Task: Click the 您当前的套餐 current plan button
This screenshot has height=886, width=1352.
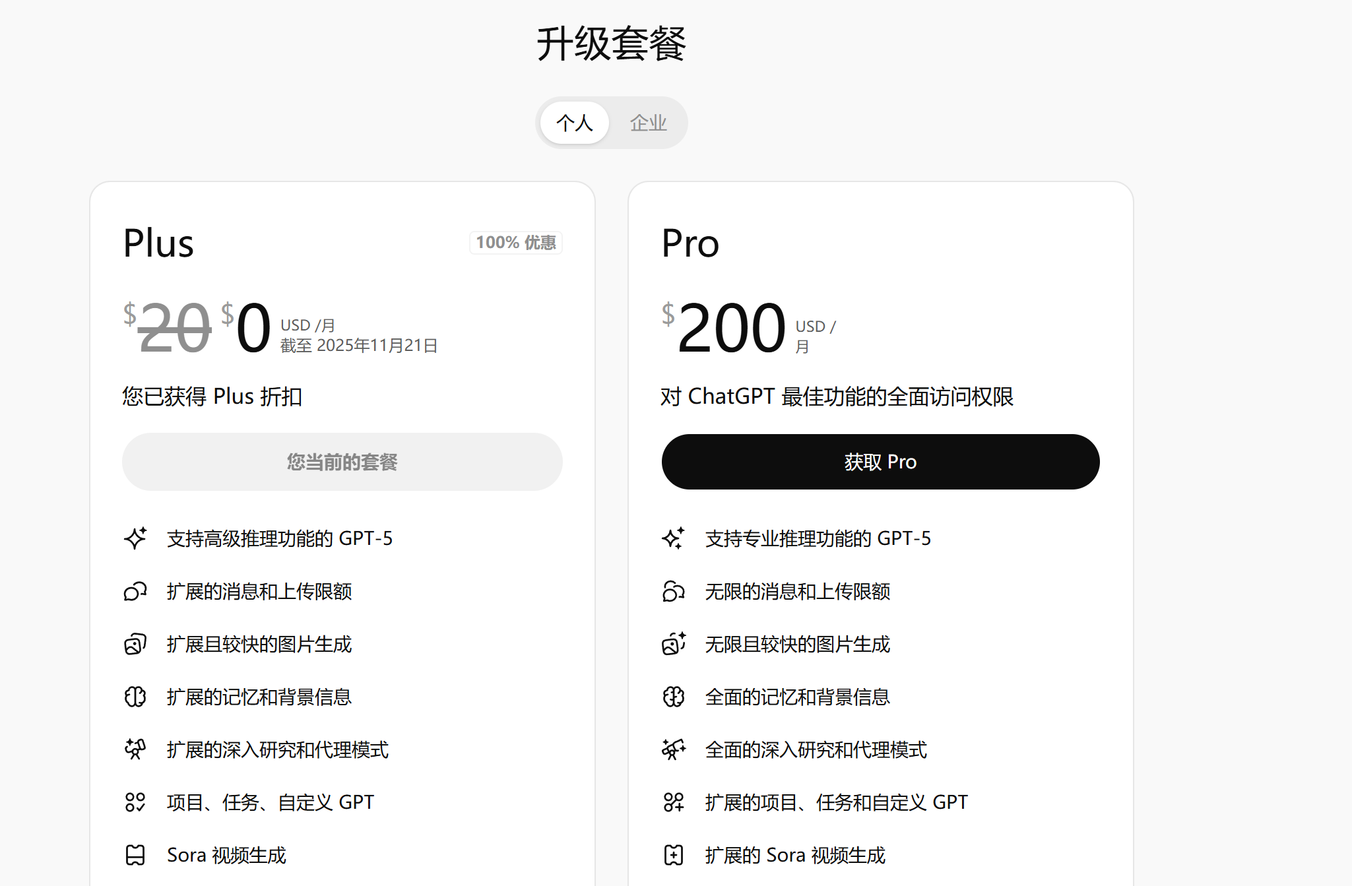Action: pos(342,462)
